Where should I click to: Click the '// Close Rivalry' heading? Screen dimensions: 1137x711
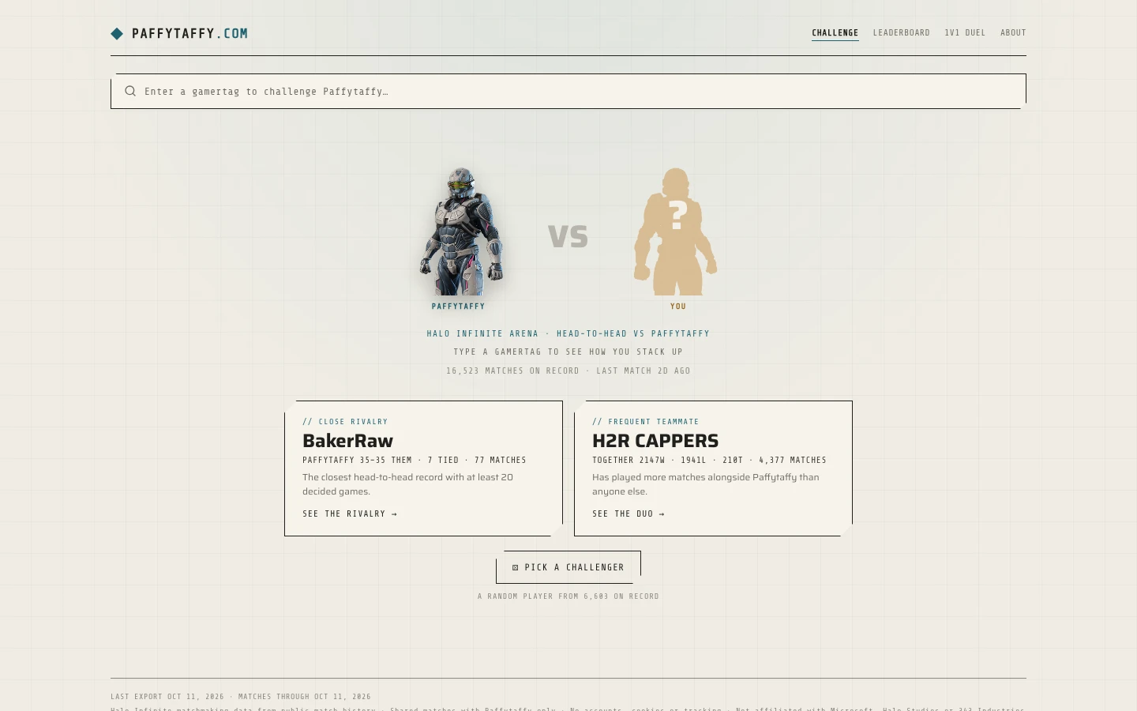point(345,422)
